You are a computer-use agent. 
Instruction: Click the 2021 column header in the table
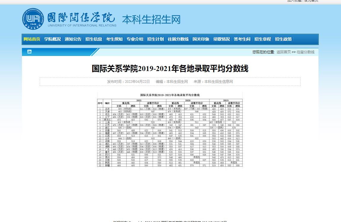tap(139, 100)
